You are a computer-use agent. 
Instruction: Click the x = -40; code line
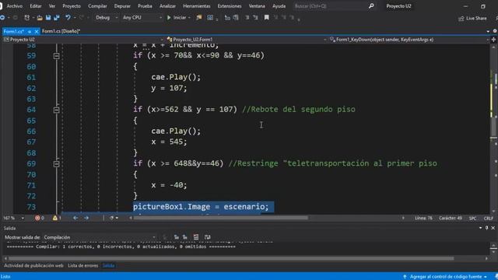(169, 185)
